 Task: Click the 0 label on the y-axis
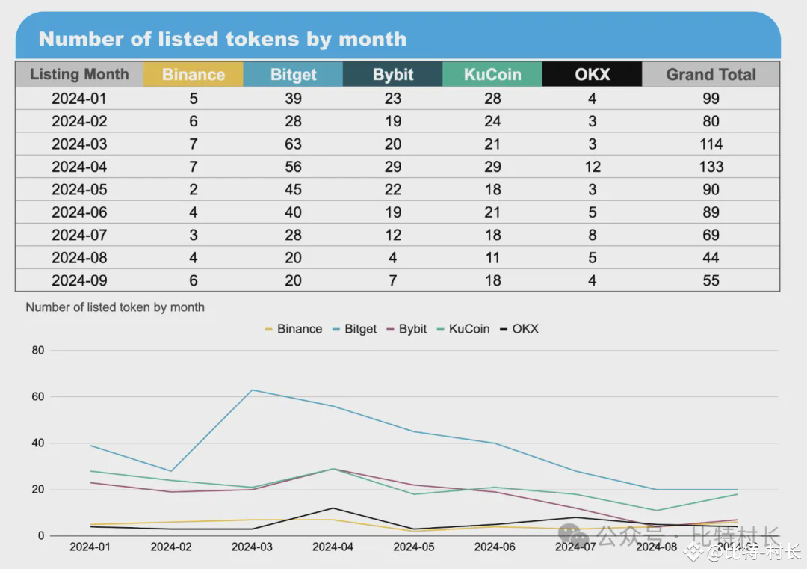(x=41, y=535)
